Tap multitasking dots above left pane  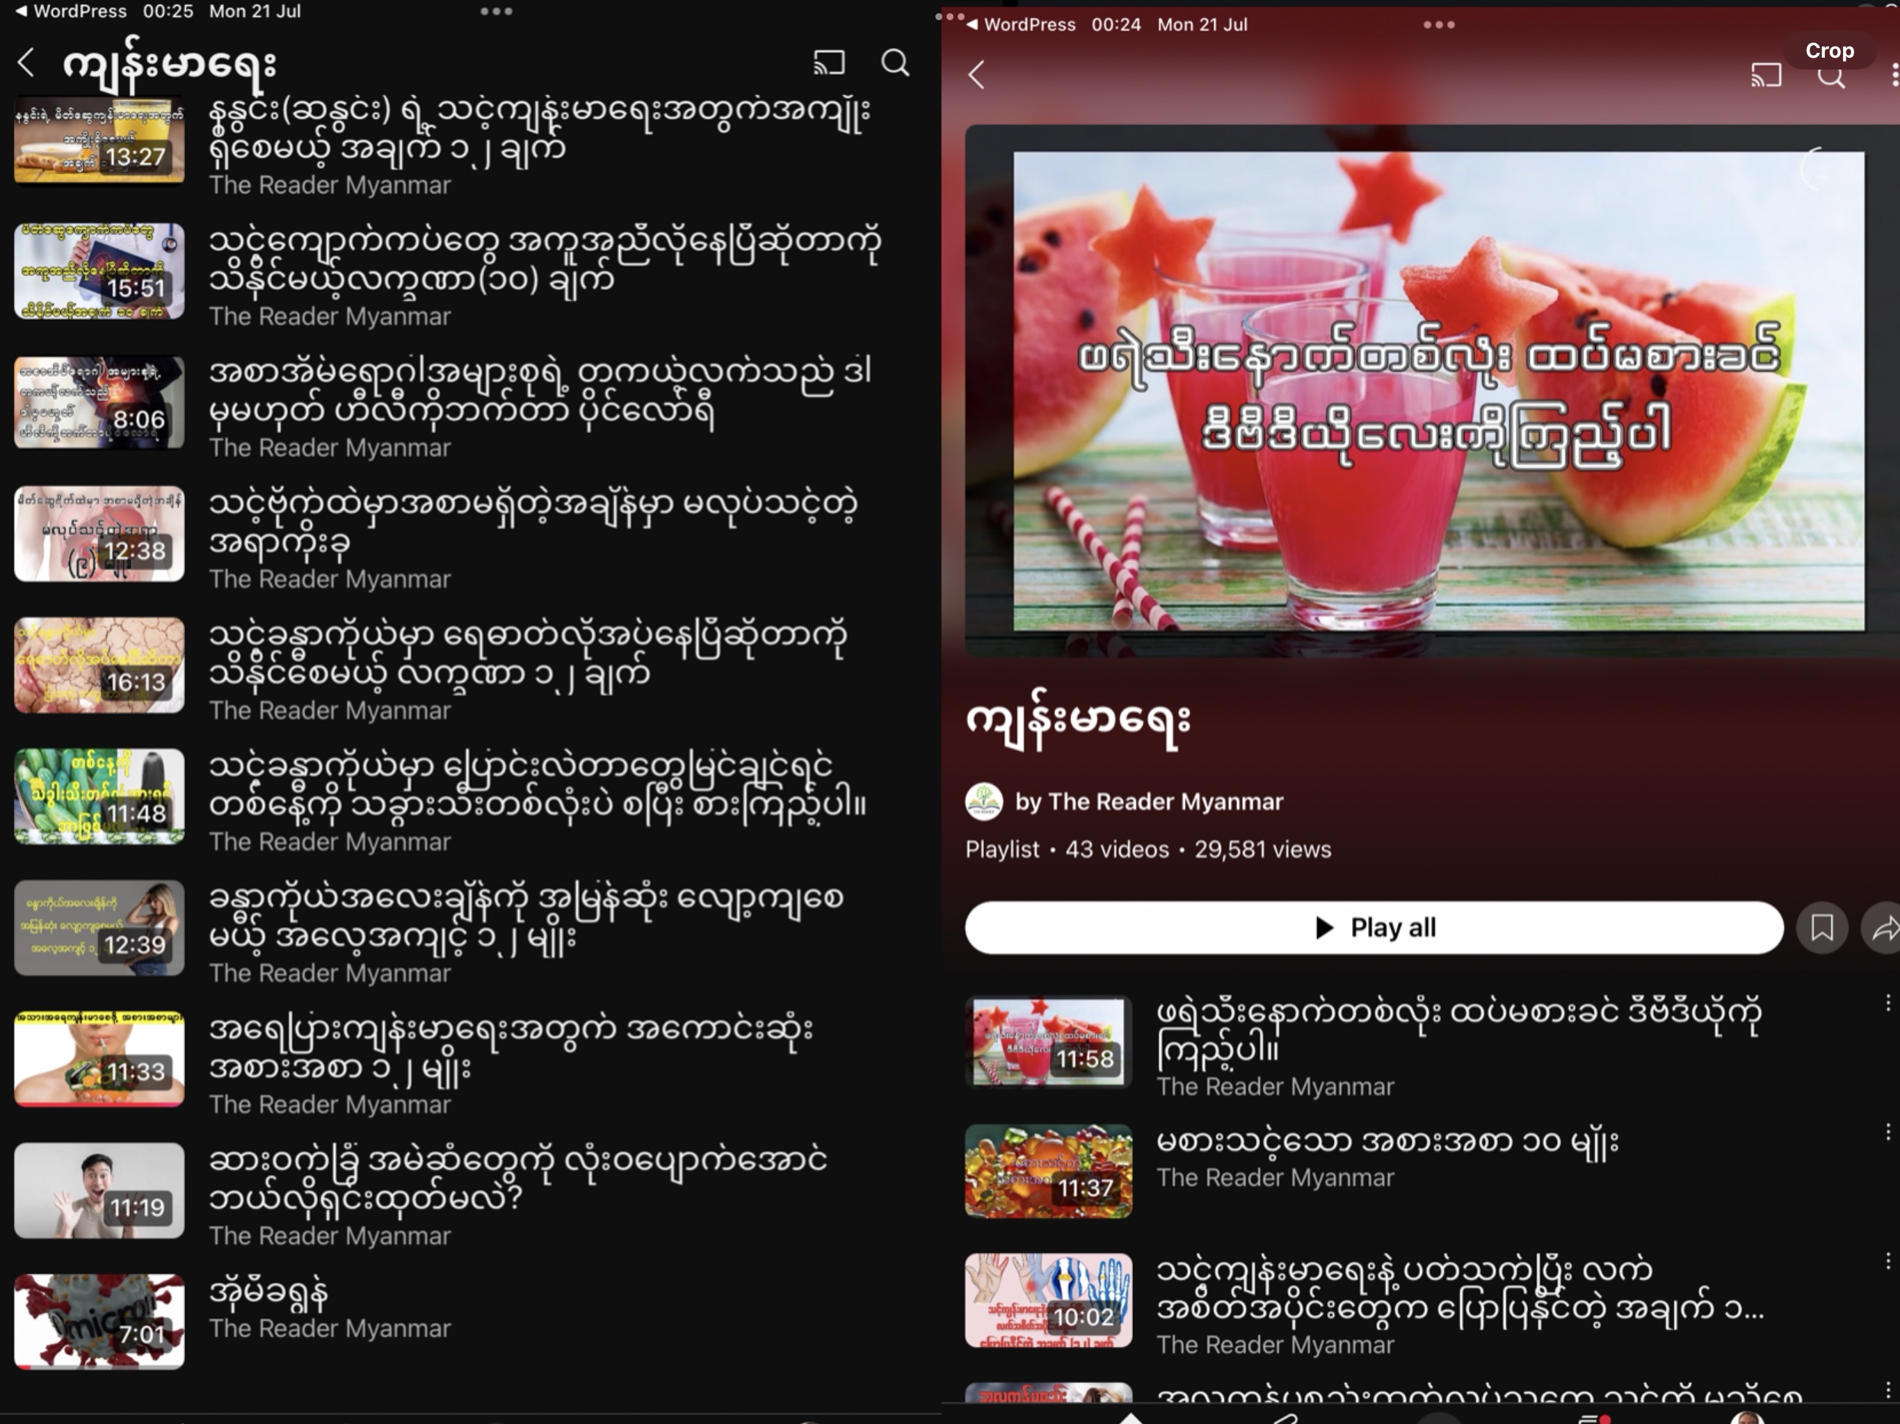[496, 11]
